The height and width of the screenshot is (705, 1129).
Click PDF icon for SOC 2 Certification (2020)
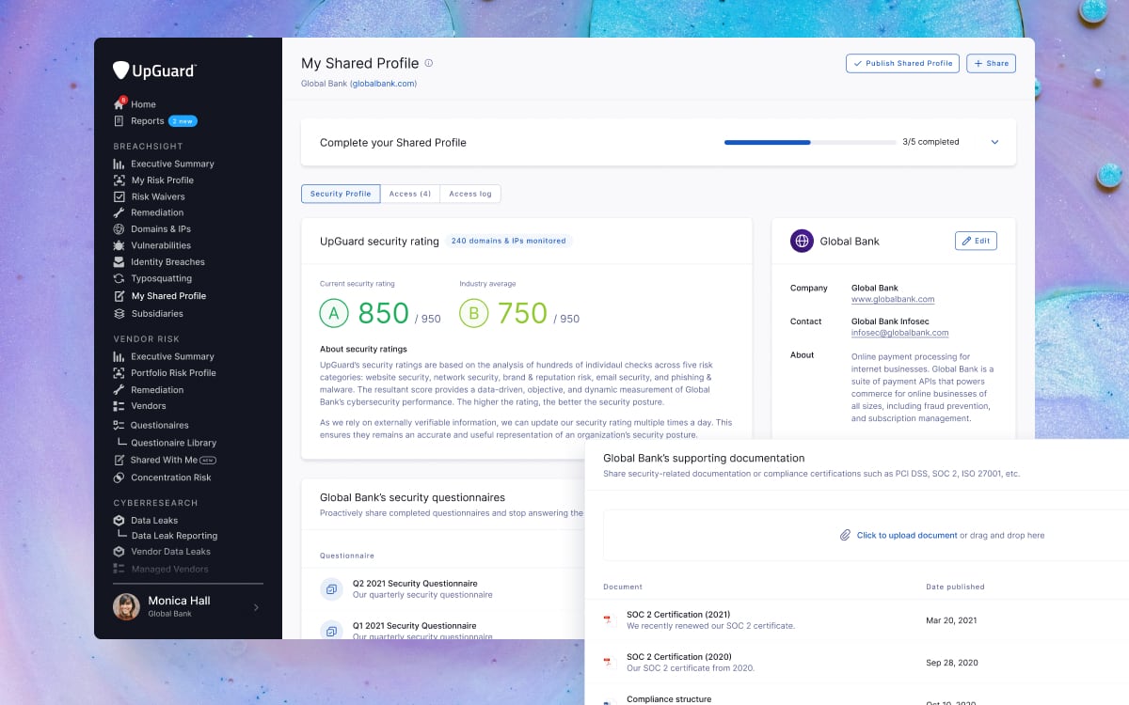coord(609,662)
